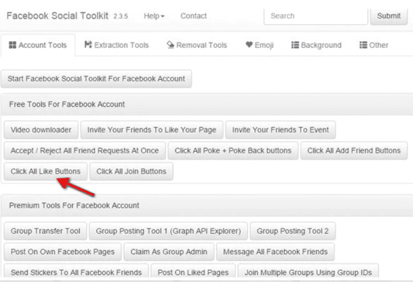This screenshot has width=413, height=285.
Task: Click the Free Tools For Facebook Account heading
Action: click(x=67, y=104)
